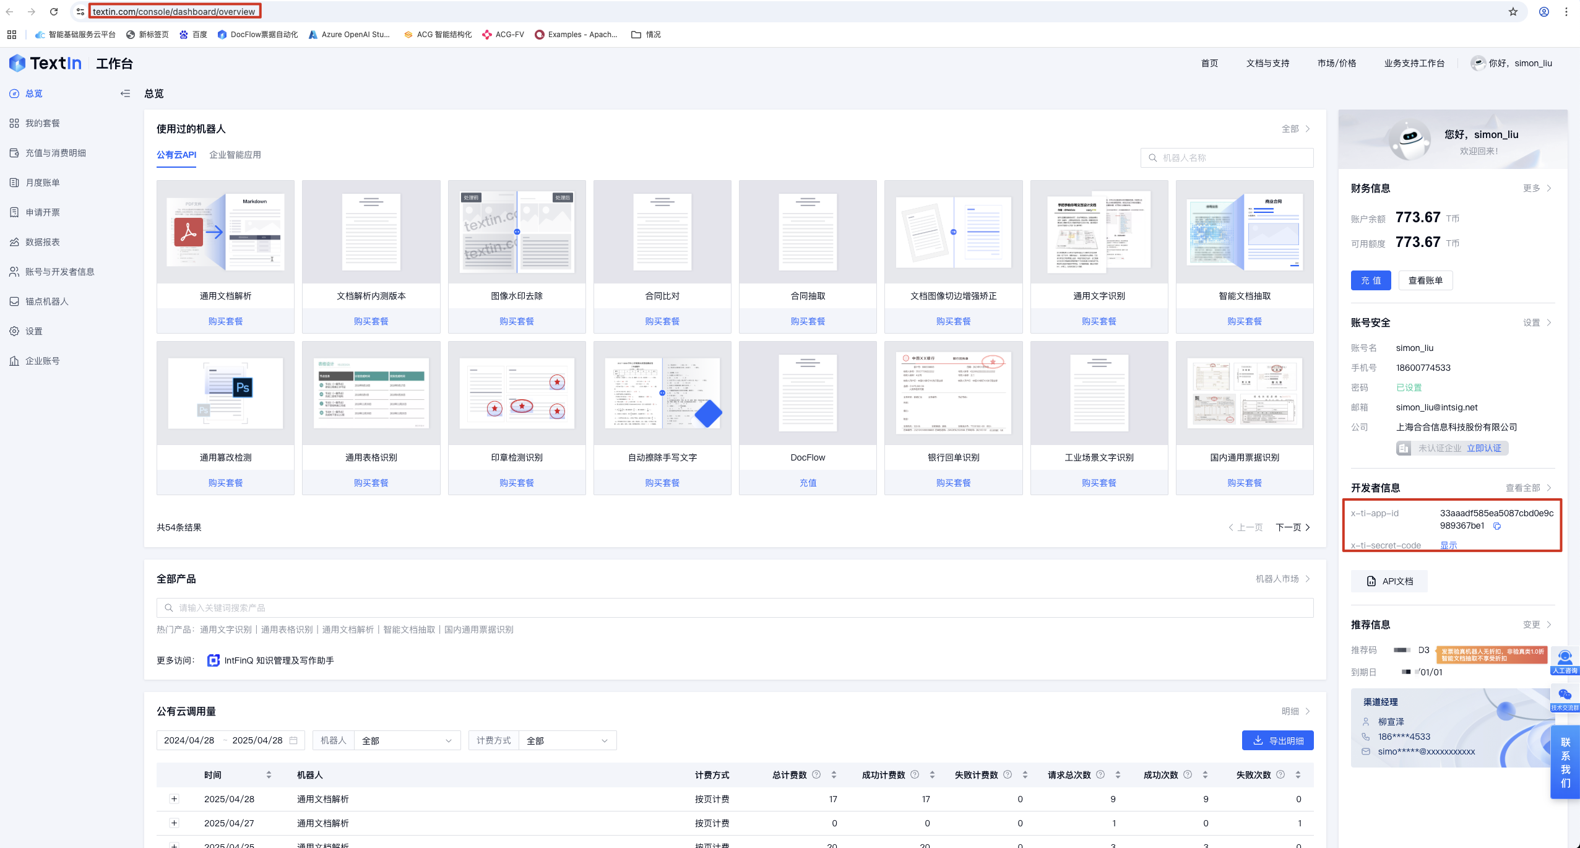Click the TextIn logo
This screenshot has width=1580, height=848.
(x=45, y=63)
